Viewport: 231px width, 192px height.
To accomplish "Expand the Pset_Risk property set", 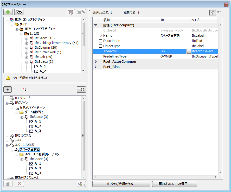I will pos(96,67).
